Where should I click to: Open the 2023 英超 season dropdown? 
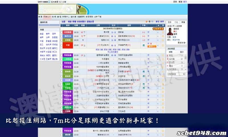coord(176,74)
